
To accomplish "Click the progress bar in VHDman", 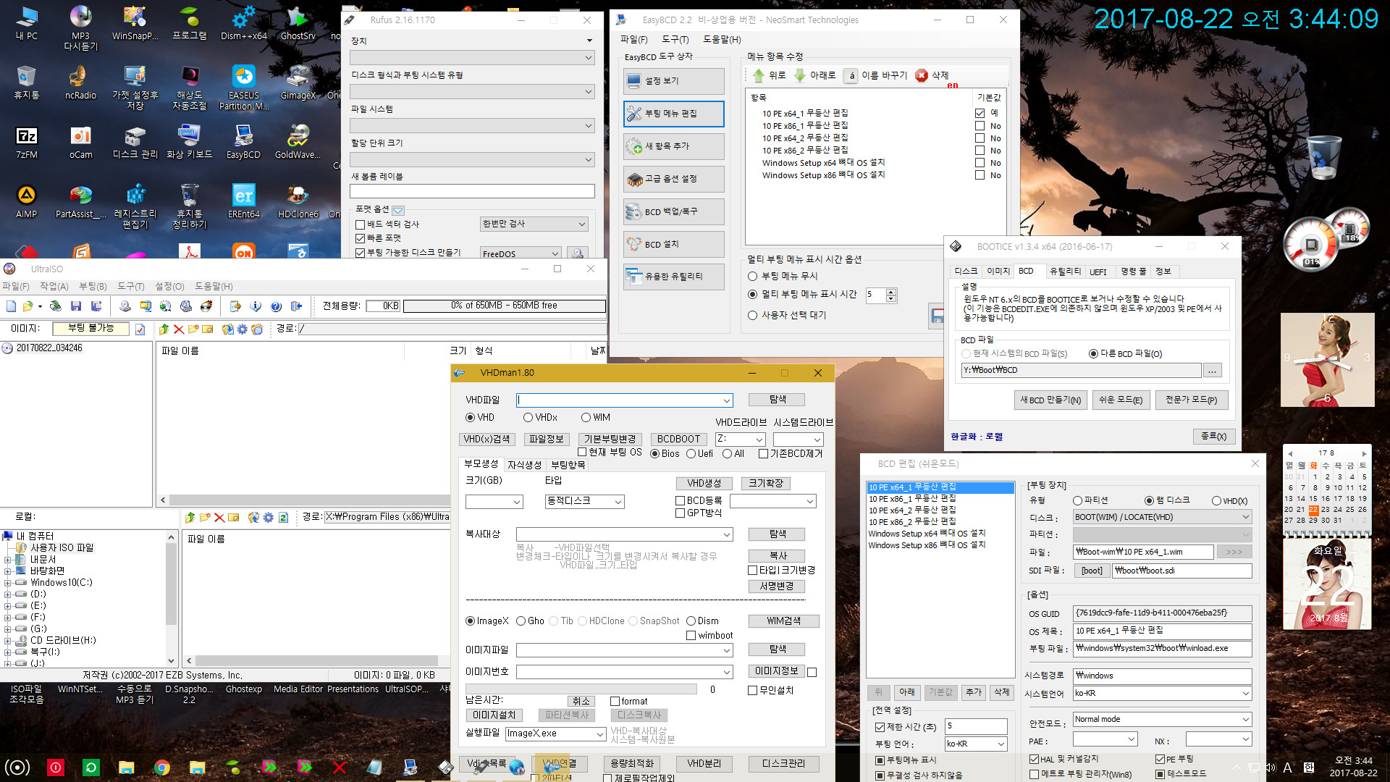I will tap(581, 689).
